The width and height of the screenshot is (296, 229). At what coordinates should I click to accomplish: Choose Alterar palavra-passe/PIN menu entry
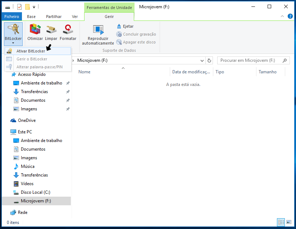tap(38, 67)
